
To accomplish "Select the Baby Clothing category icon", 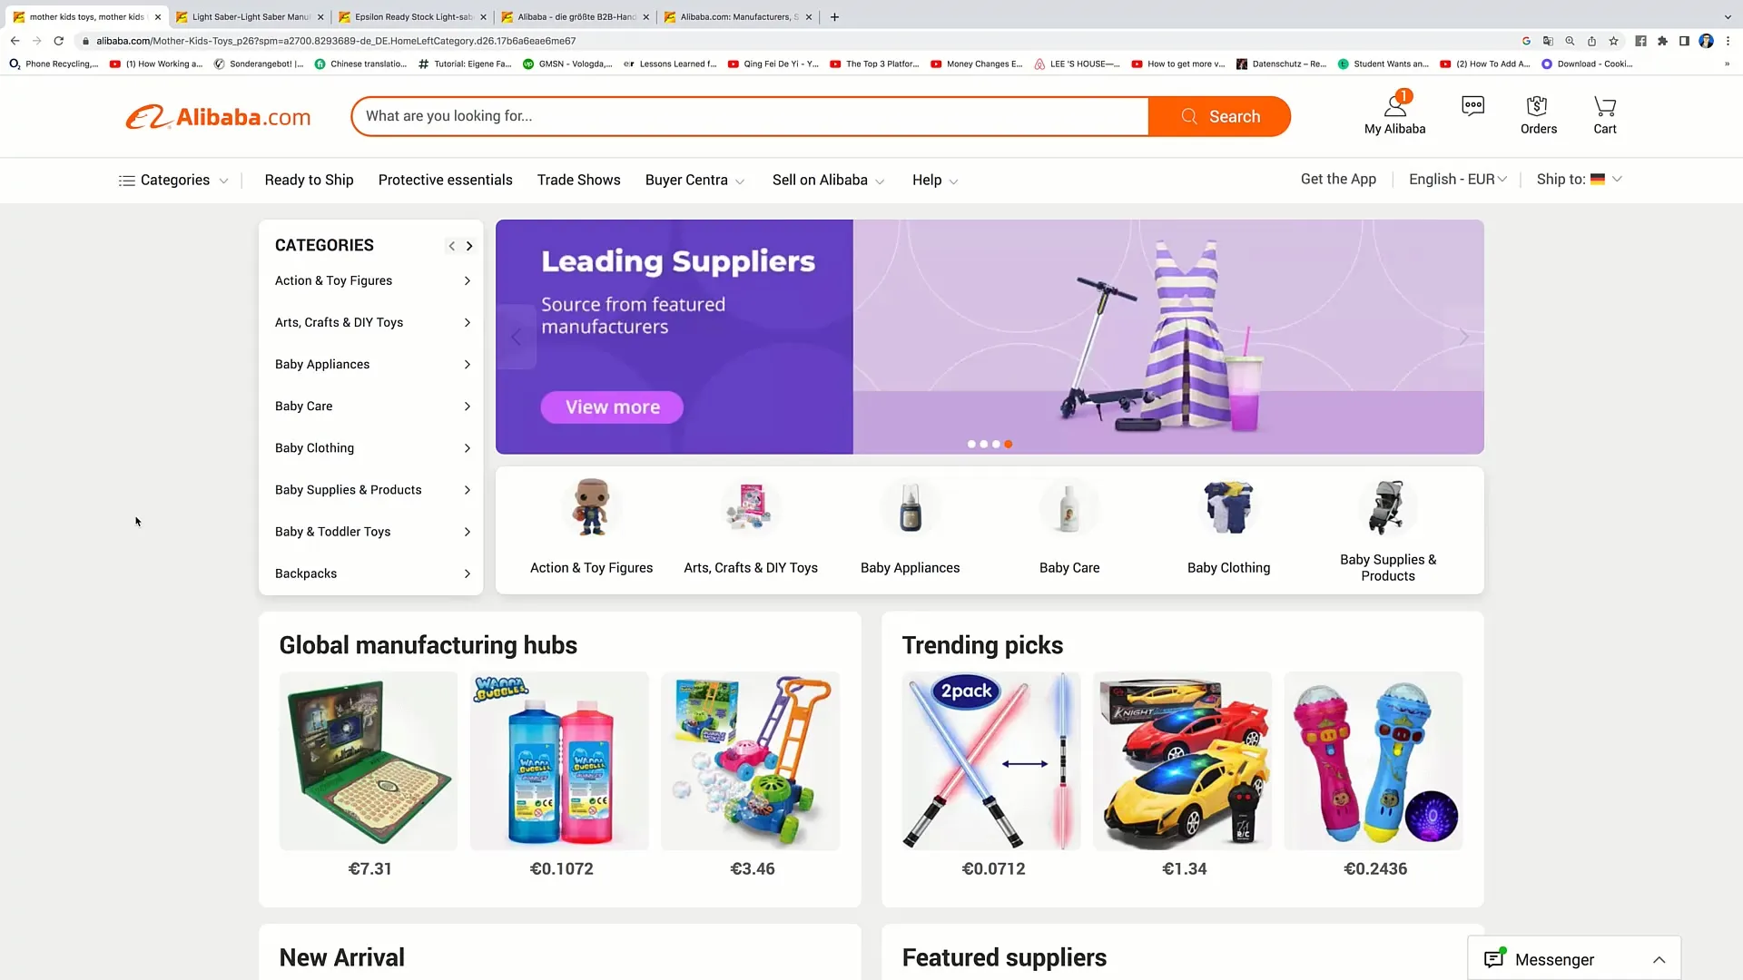I will (1228, 507).
